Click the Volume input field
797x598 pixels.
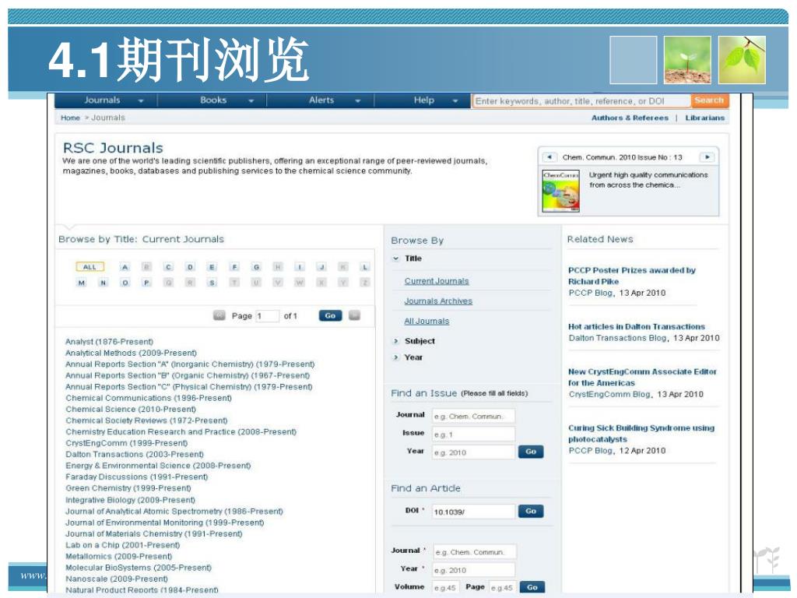(446, 587)
